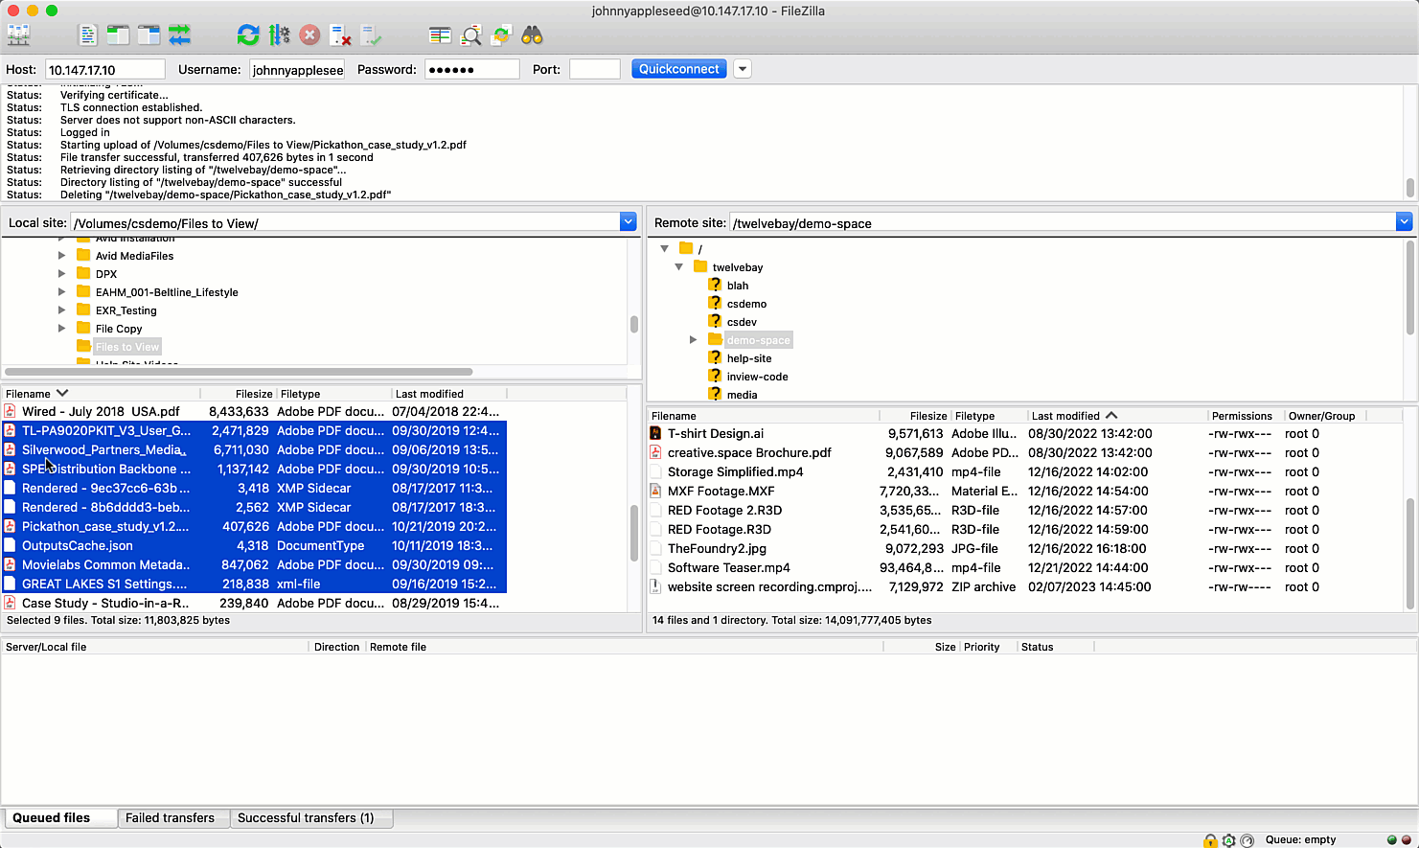Collapse the twelvebay remote folder
1419x848 pixels.
pos(679,266)
